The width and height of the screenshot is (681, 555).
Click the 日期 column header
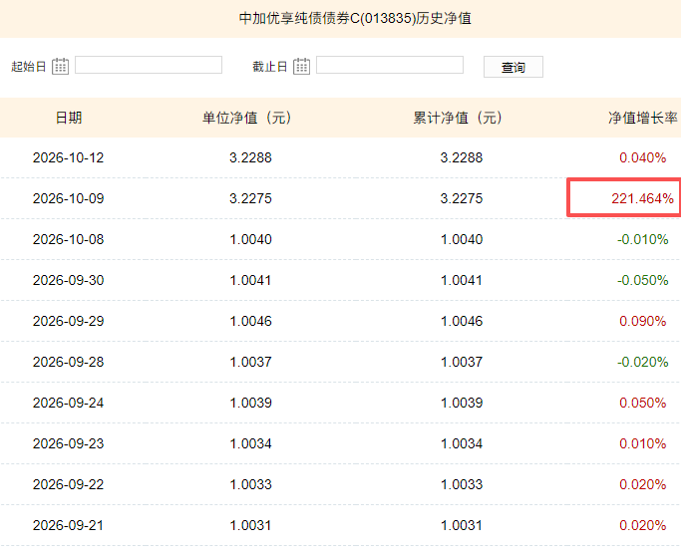pyautogui.click(x=69, y=118)
